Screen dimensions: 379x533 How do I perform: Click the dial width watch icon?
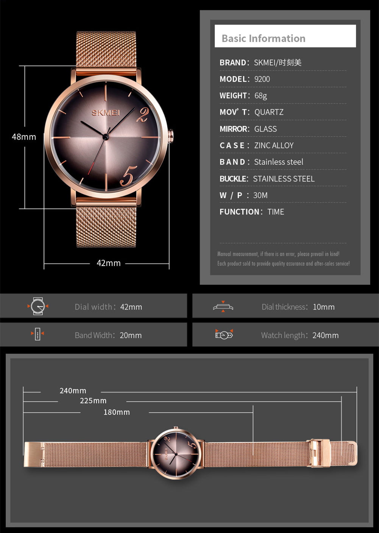click(x=38, y=306)
